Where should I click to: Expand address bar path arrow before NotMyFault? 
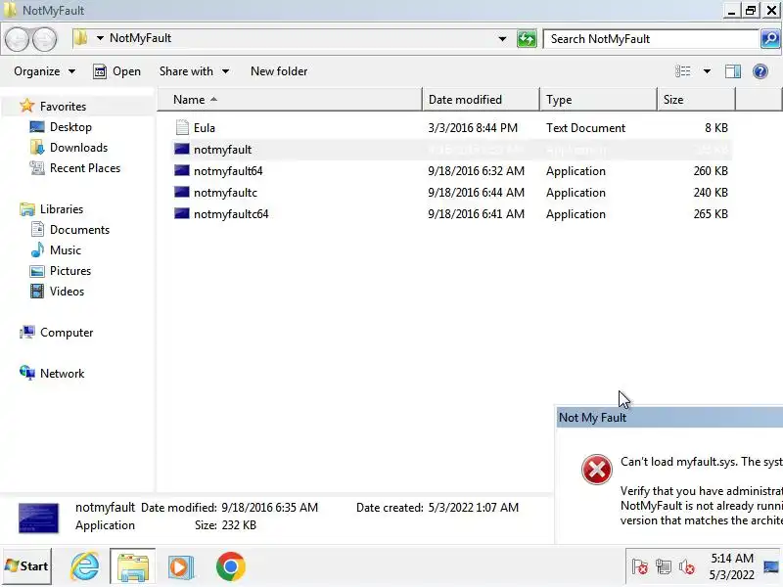point(100,38)
